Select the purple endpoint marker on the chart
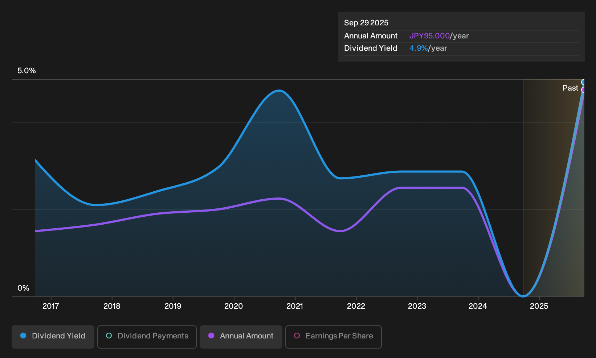This screenshot has height=358, width=596. 584,90
